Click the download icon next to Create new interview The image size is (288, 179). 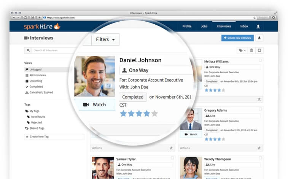point(259,38)
